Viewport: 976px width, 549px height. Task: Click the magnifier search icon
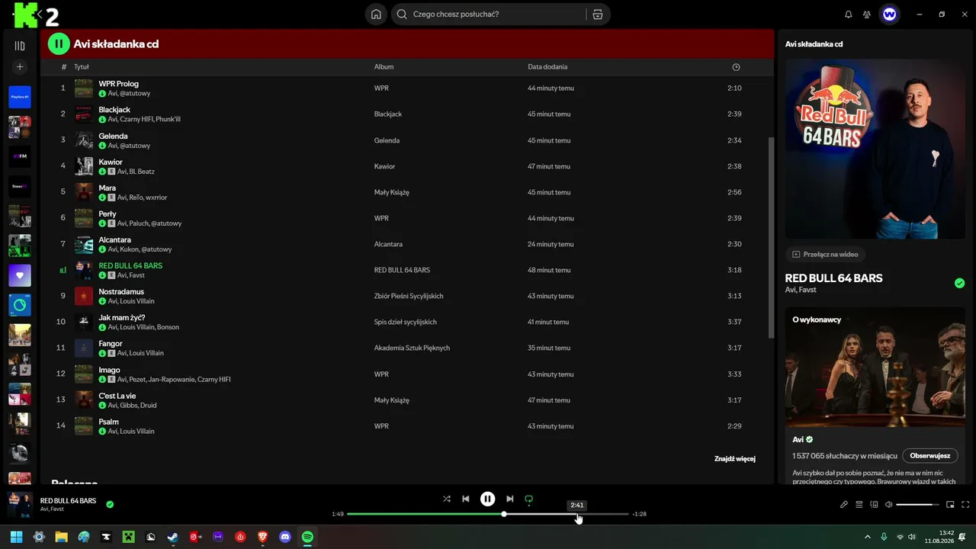click(x=402, y=14)
